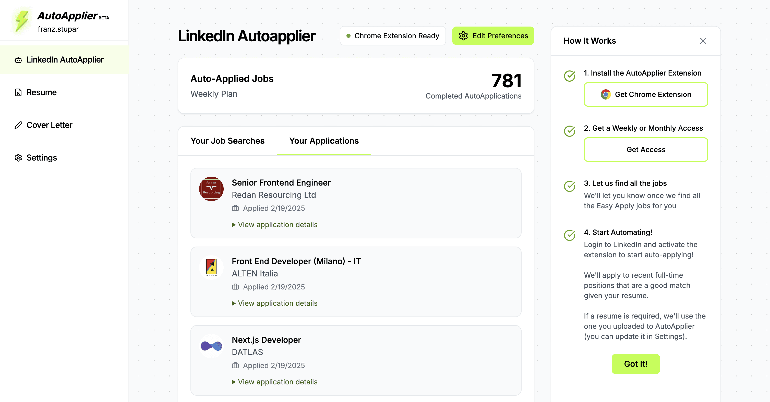
Task: Click the DATLAS company name
Action: 247,352
